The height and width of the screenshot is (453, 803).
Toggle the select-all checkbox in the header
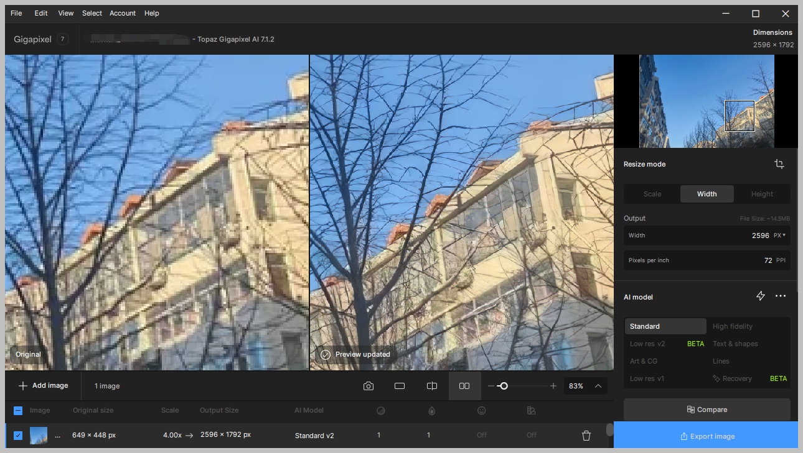(x=18, y=410)
